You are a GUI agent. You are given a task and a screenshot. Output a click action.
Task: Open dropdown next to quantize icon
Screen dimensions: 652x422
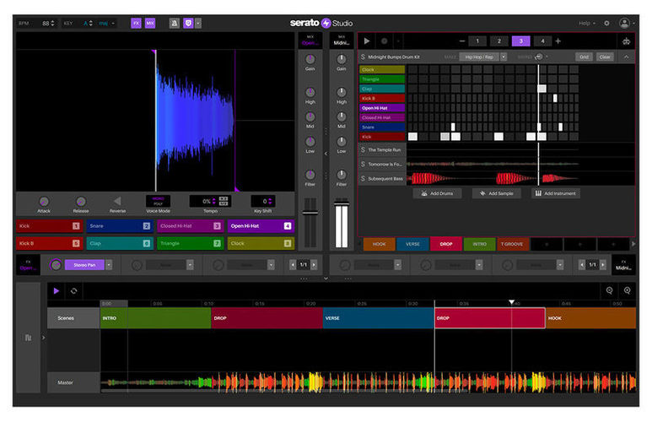tap(198, 24)
